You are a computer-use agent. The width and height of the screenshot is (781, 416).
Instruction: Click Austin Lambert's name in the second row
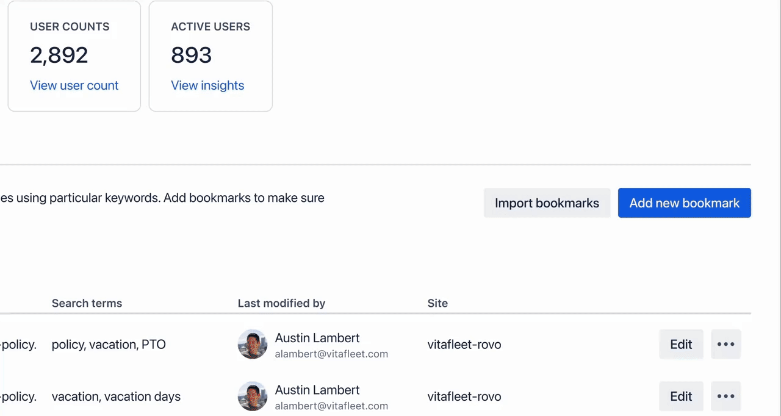click(x=317, y=390)
